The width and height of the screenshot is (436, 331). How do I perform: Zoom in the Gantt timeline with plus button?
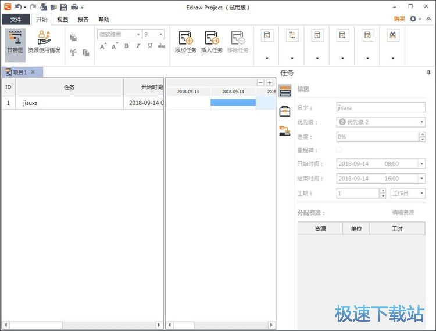click(x=269, y=83)
